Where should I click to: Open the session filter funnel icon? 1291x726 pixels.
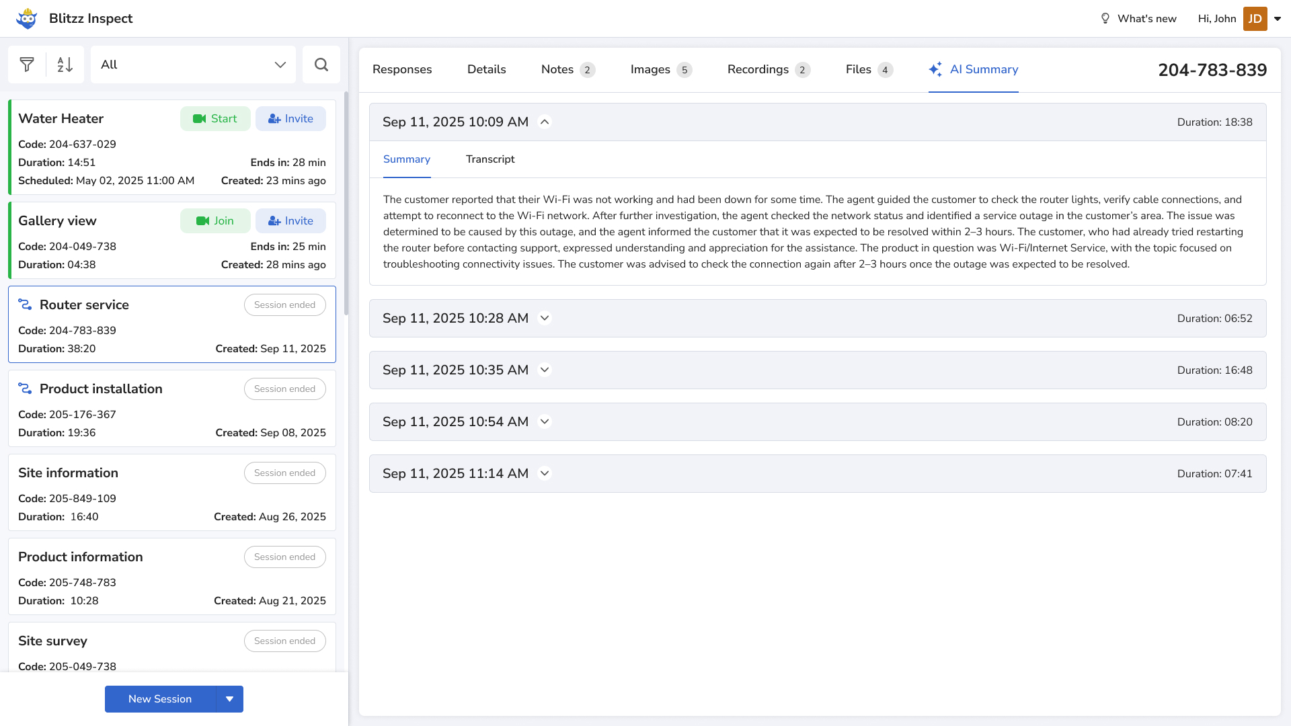pyautogui.click(x=27, y=65)
